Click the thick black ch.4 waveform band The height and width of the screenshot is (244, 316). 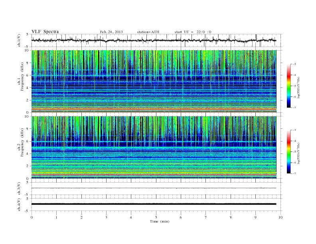(154, 204)
